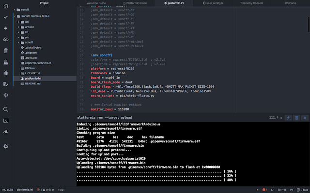Change encoding via UTF-8 selector
Screen dimensions: 310x193
click(x=282, y=190)
